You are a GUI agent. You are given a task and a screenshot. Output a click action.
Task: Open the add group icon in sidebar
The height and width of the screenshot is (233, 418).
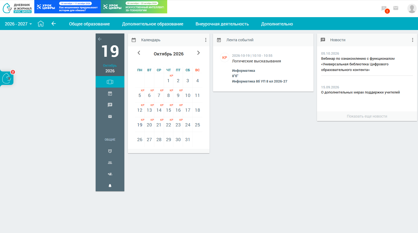coord(110,174)
